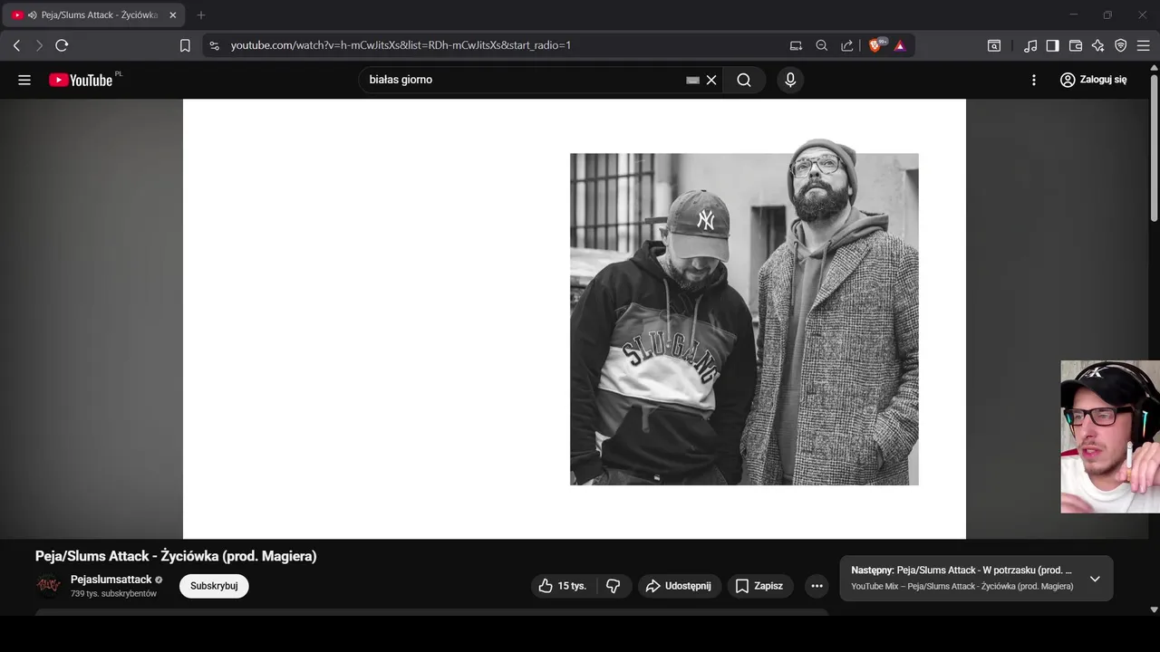
Task: Open Pejaslumsattack channel name link
Action: tap(111, 580)
